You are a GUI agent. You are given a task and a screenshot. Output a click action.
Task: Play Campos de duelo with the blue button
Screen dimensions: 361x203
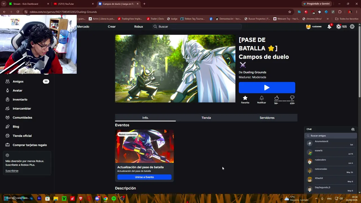coord(267,88)
